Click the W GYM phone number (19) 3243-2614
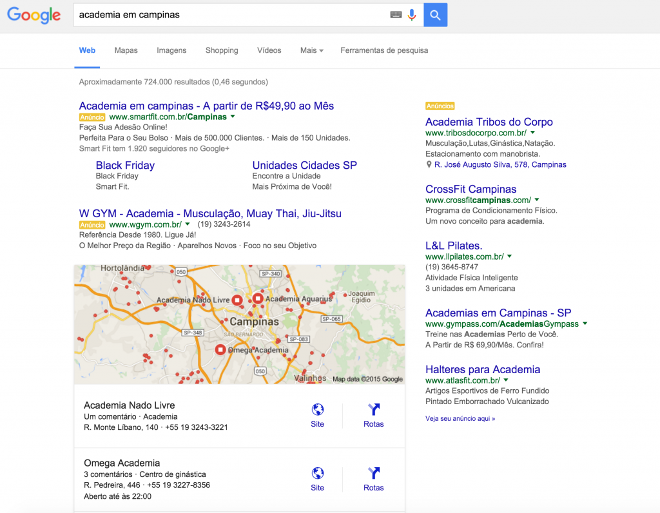 click(x=224, y=224)
